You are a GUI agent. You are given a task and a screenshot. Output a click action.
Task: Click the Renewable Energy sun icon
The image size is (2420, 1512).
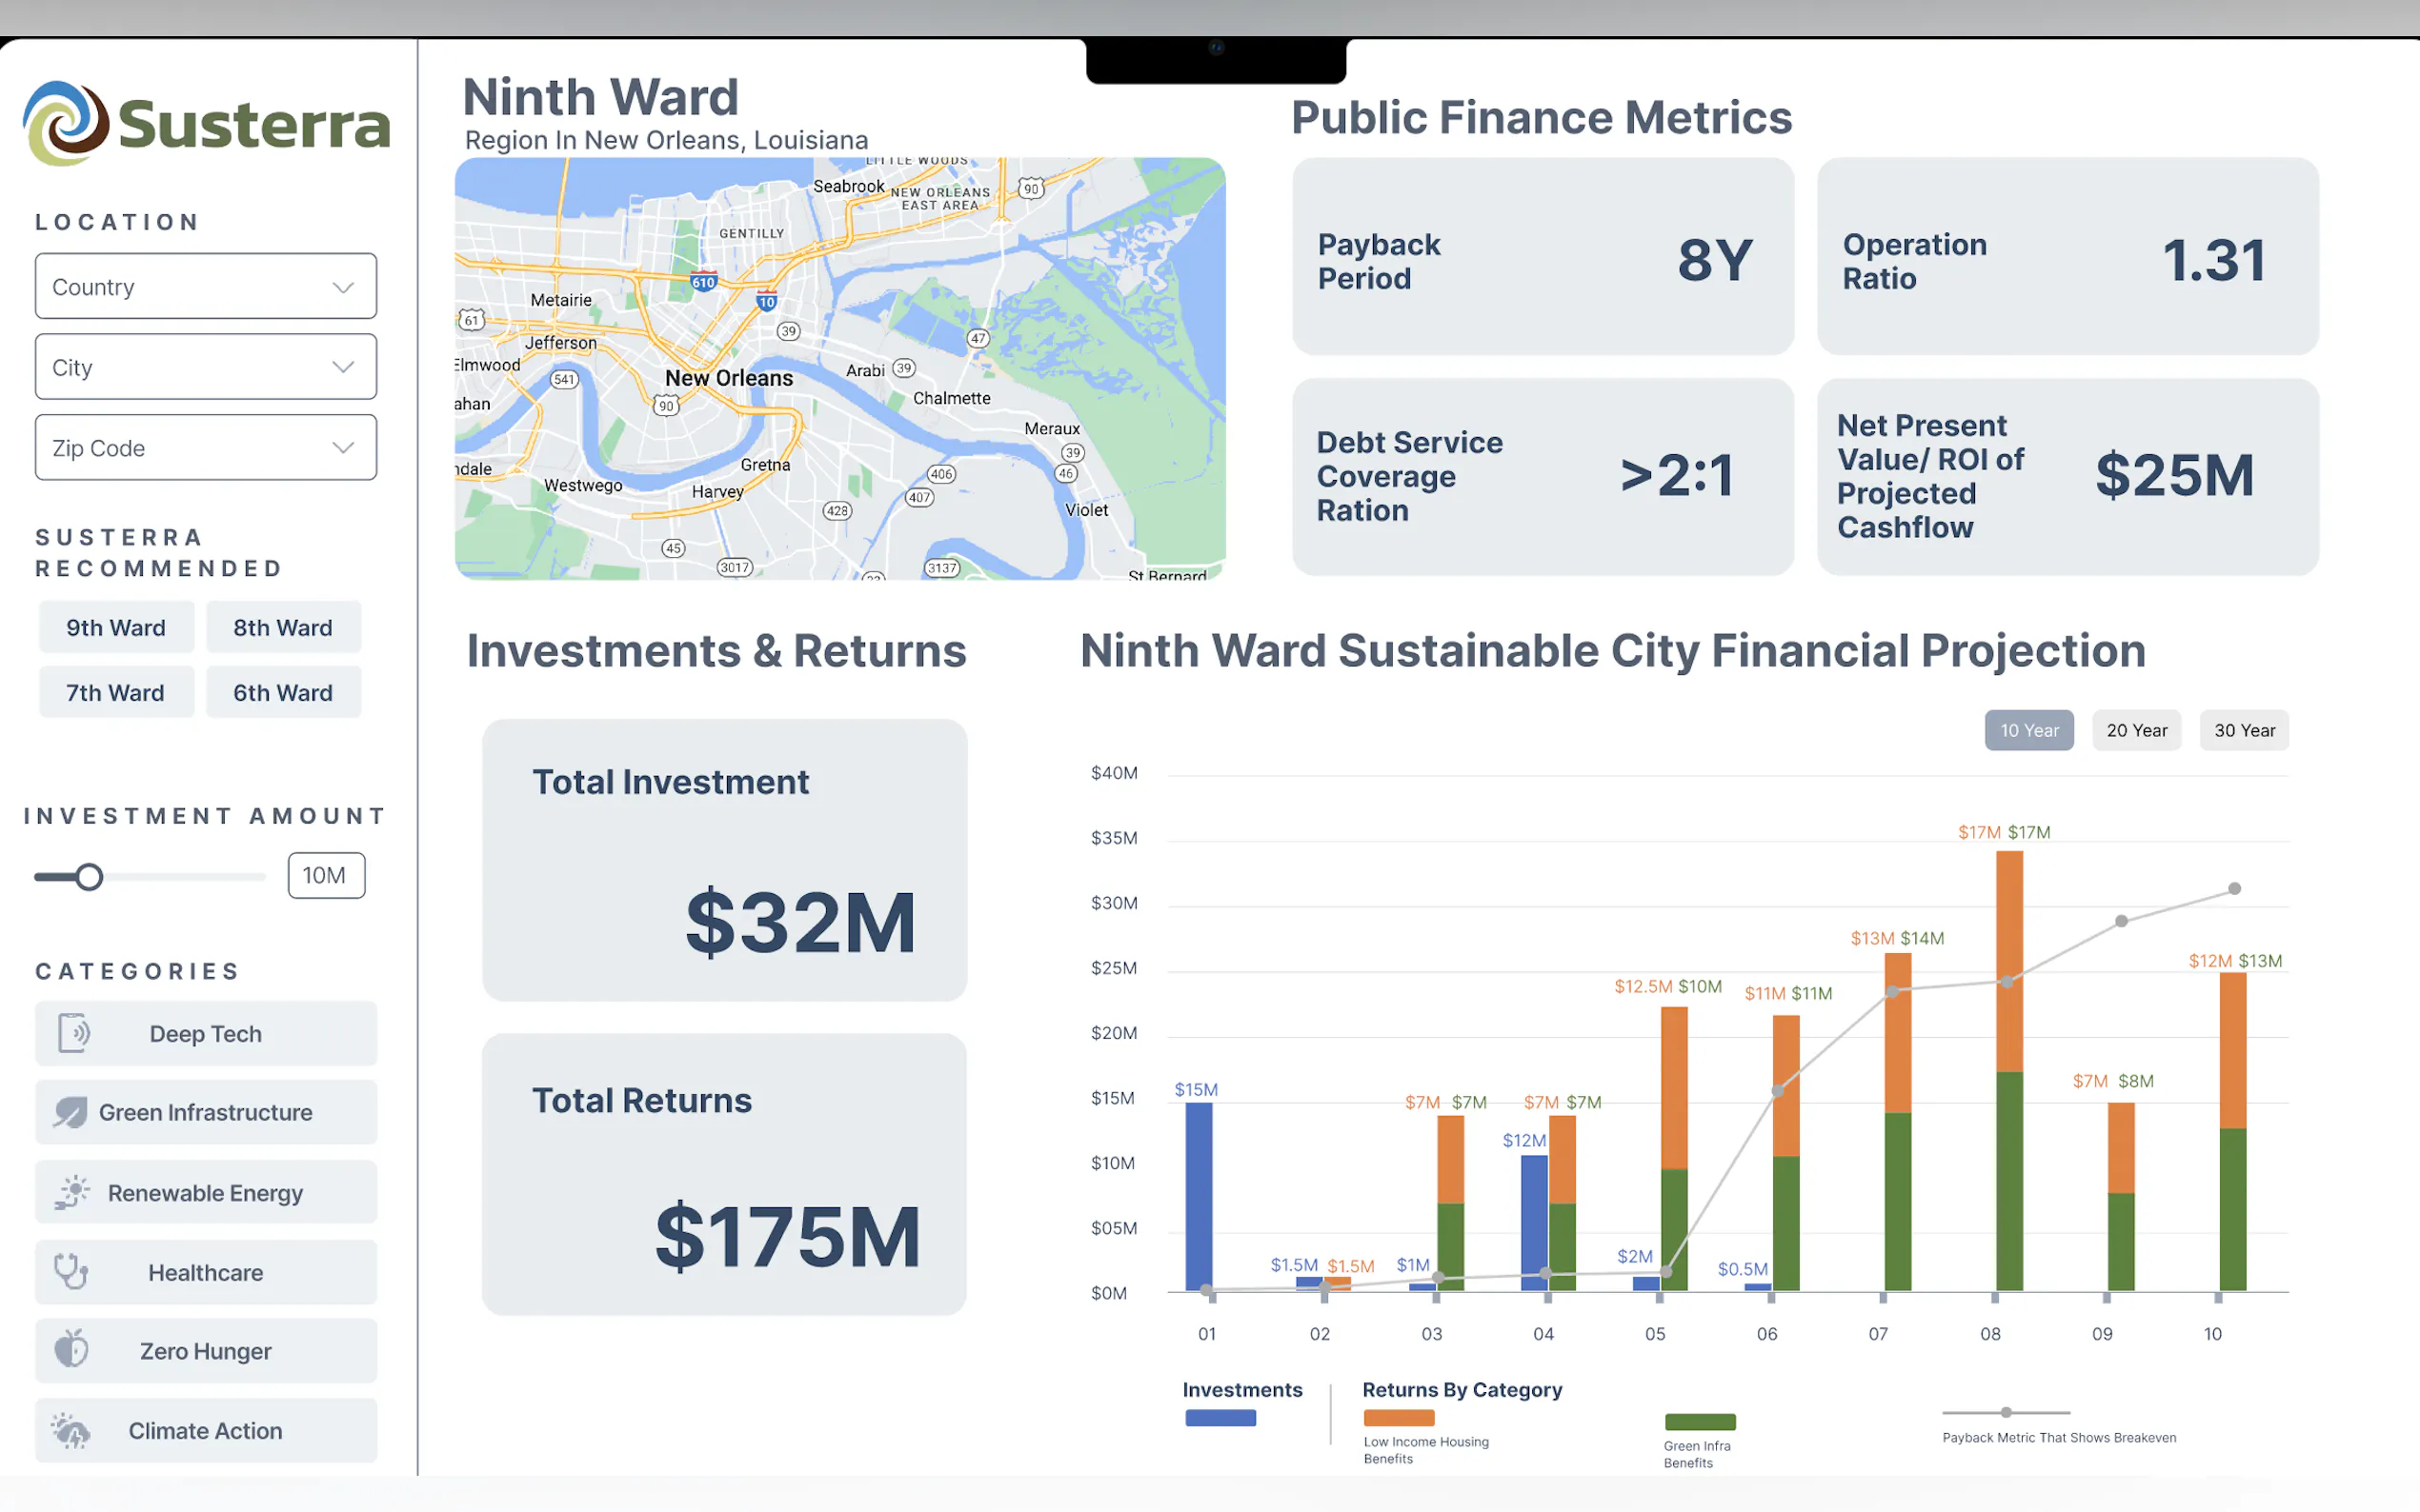pyautogui.click(x=72, y=1192)
